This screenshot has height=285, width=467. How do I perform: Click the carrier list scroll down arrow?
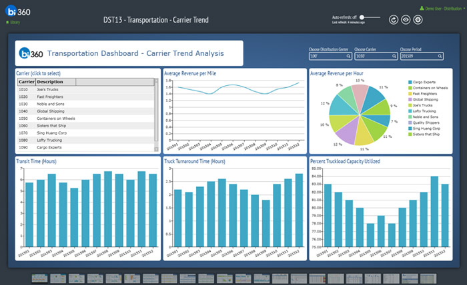pos(156,149)
